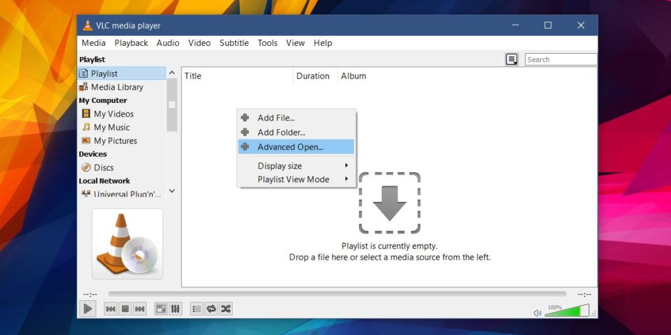Screen dimensions: 671x335
Task: Click the Play button
Action: 88,308
